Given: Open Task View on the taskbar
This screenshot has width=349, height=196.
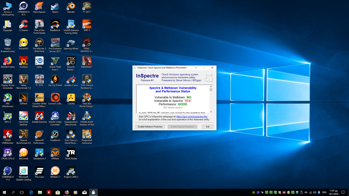Looking at the screenshot, I should pos(22,192).
